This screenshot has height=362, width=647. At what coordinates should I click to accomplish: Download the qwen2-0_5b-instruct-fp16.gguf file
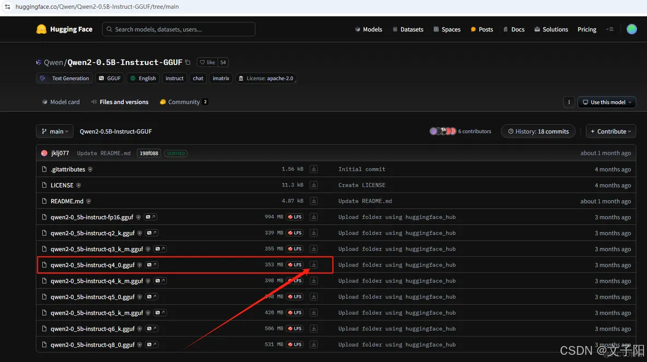[314, 217]
